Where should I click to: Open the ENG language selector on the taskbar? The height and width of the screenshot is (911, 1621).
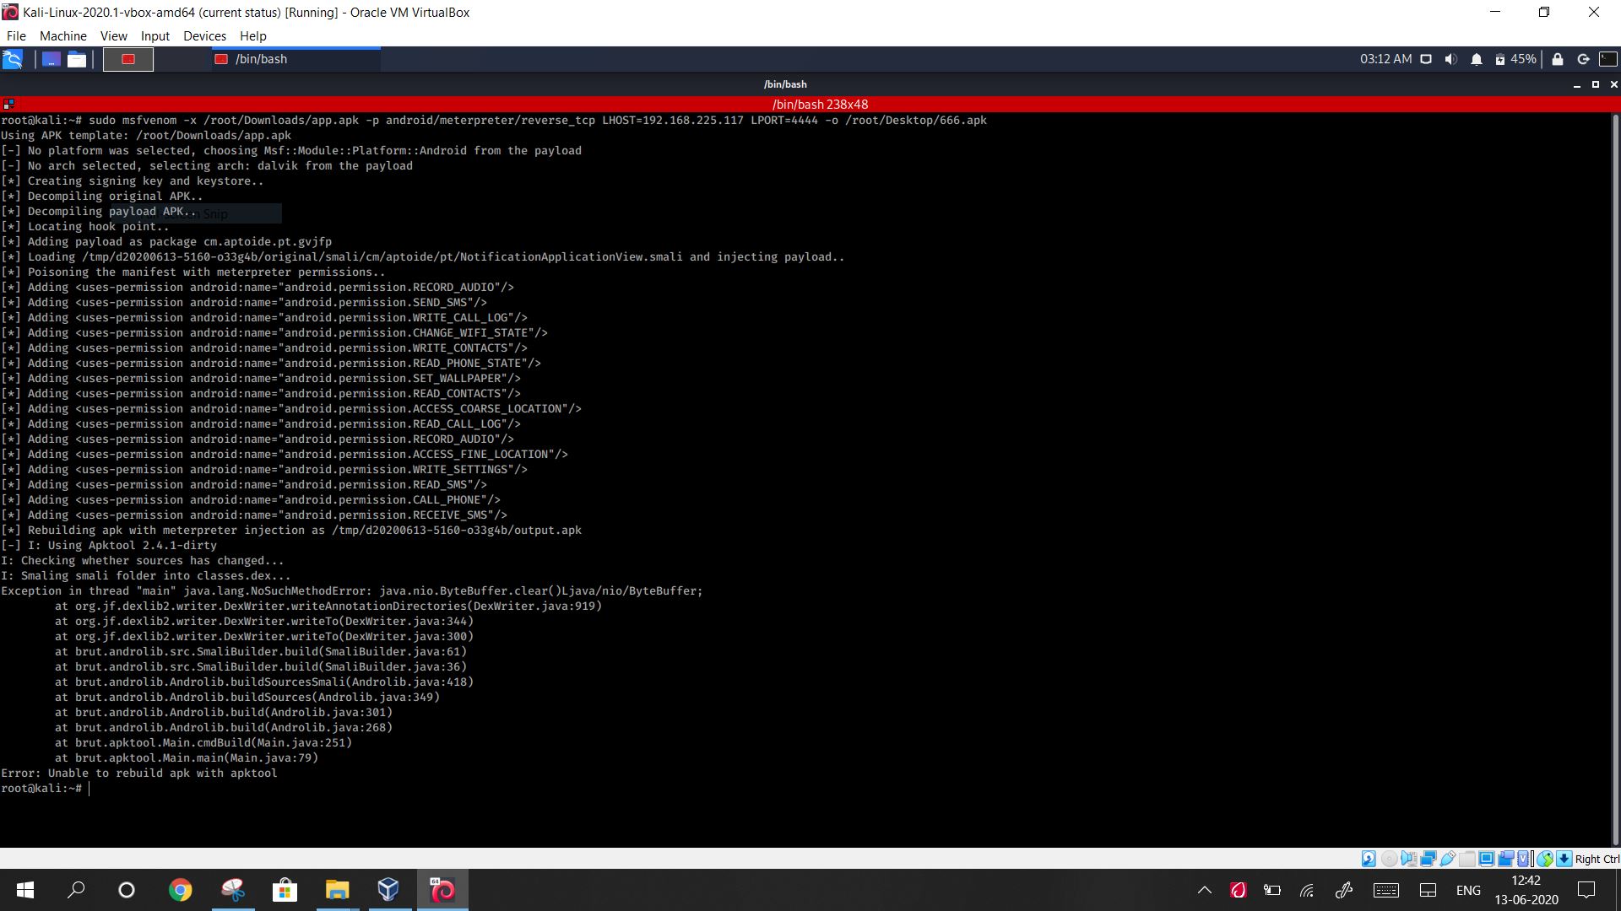[1468, 890]
